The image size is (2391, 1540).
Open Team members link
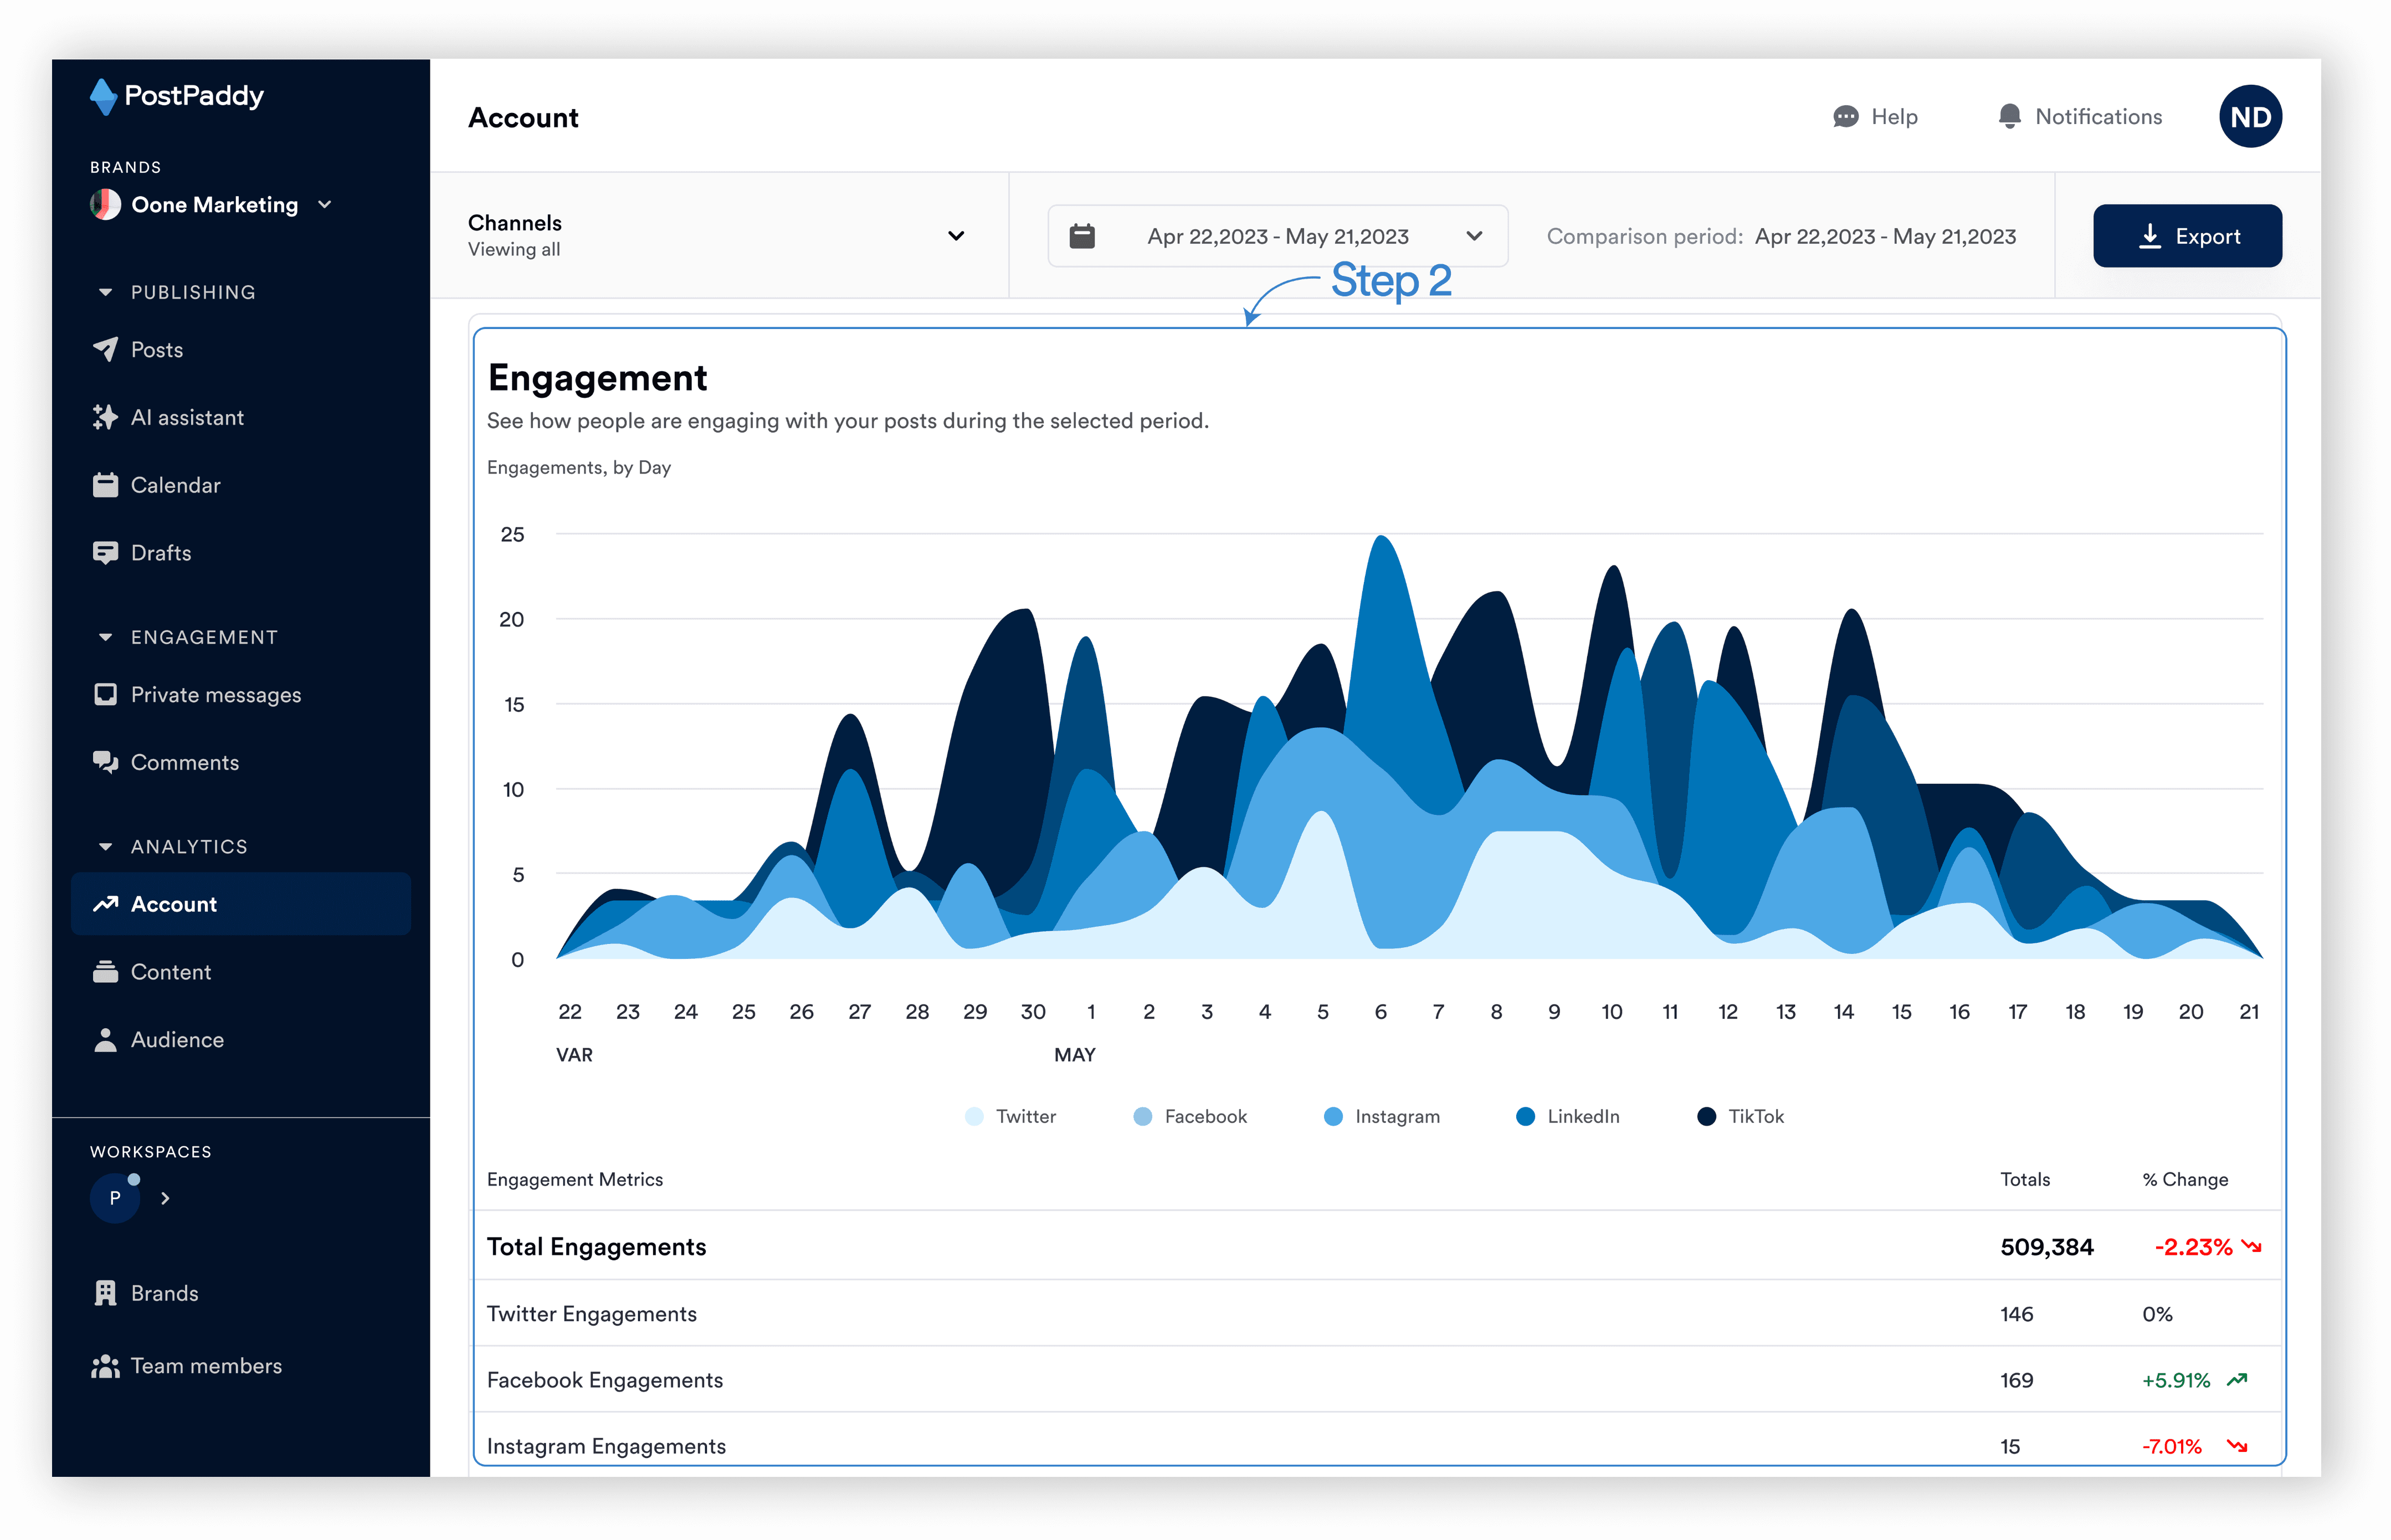[x=205, y=1366]
